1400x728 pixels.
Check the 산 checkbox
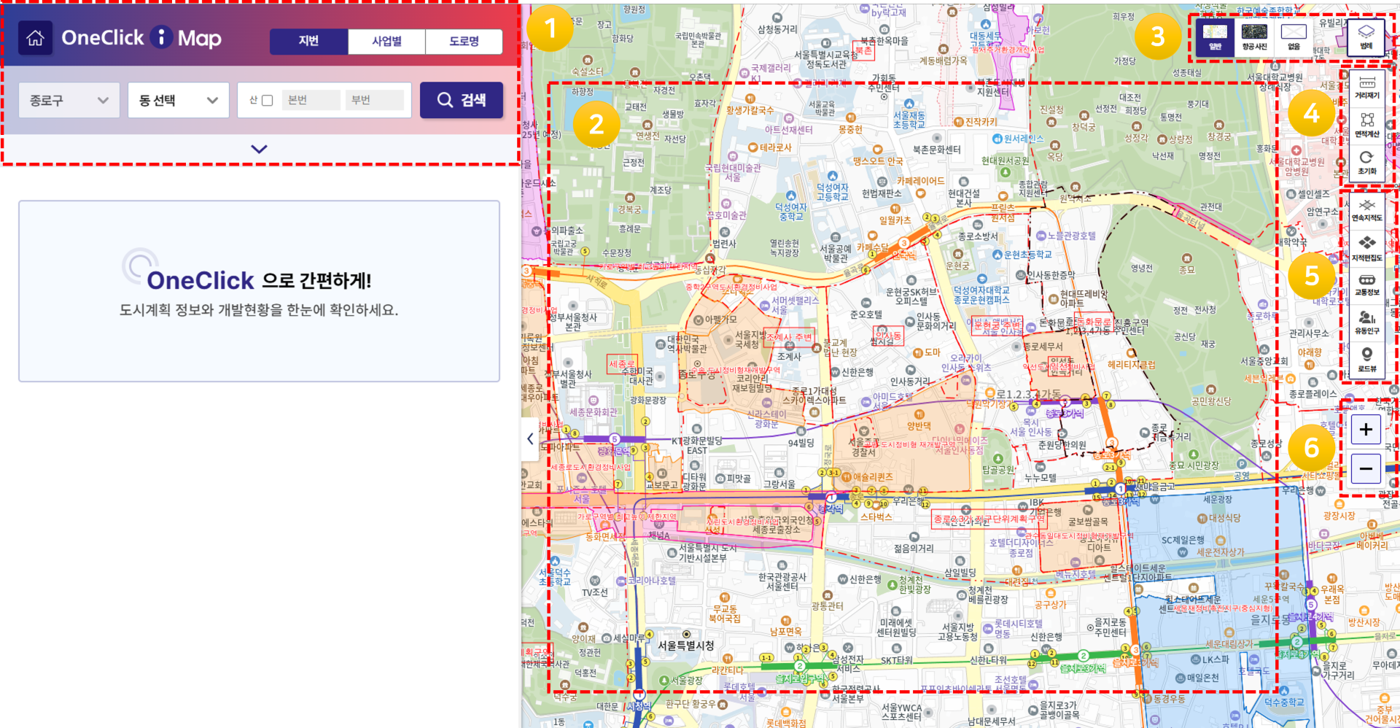point(267,100)
